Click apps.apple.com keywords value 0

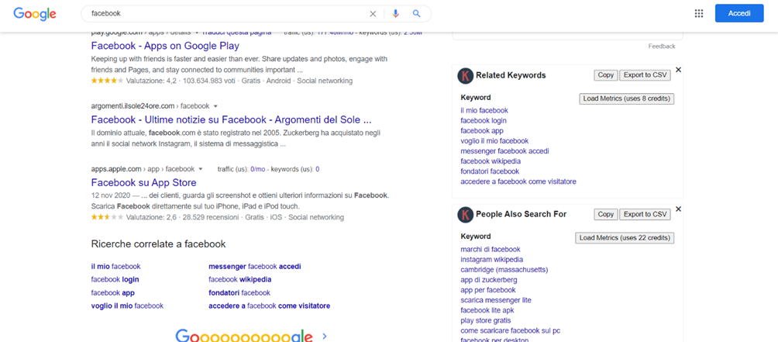click(317, 169)
